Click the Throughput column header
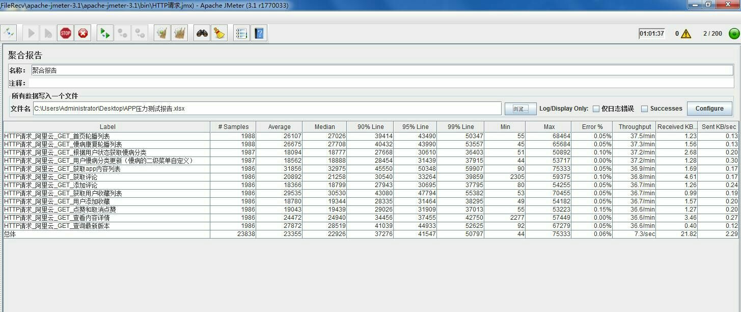 click(635, 127)
